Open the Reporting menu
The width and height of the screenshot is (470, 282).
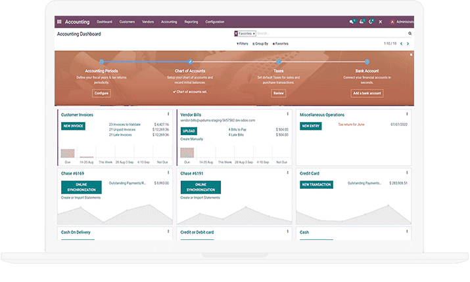[192, 22]
